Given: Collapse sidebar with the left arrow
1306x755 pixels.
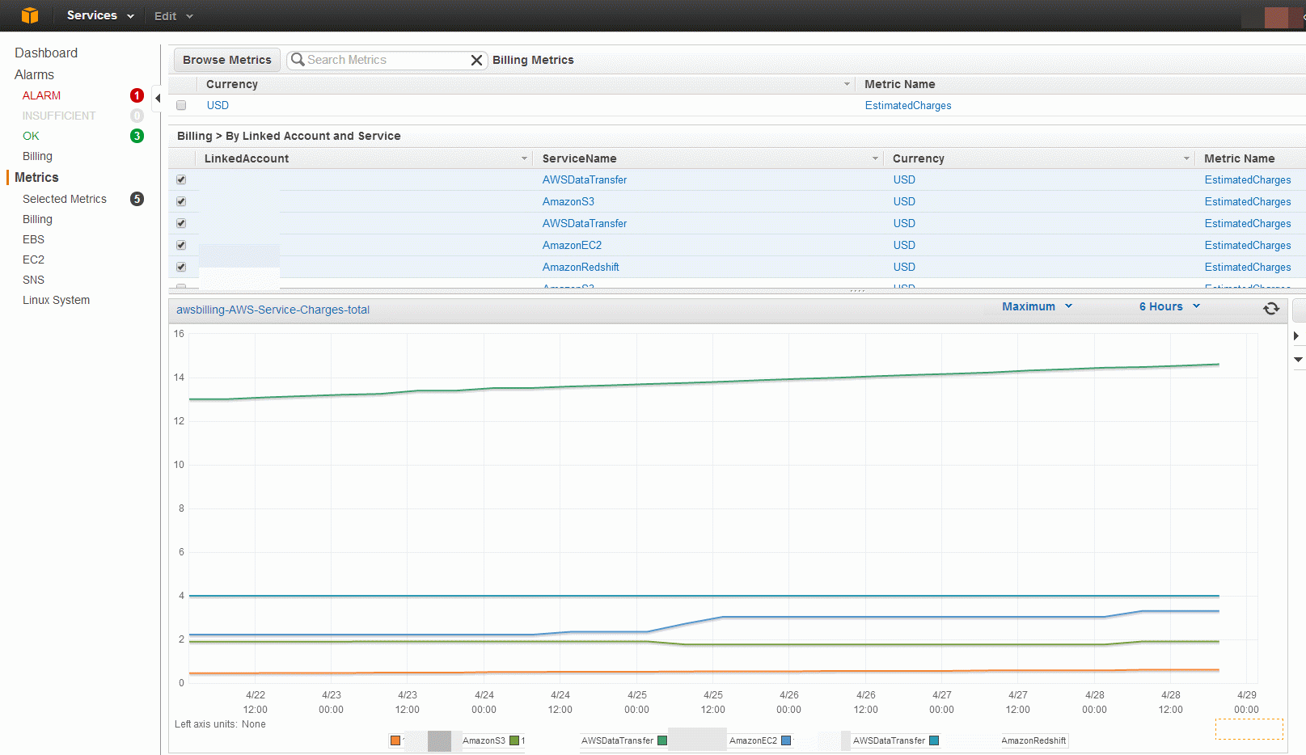Looking at the screenshot, I should pos(158,98).
